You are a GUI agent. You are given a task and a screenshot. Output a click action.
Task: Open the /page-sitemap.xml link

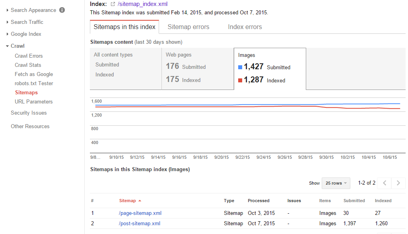[x=140, y=213]
